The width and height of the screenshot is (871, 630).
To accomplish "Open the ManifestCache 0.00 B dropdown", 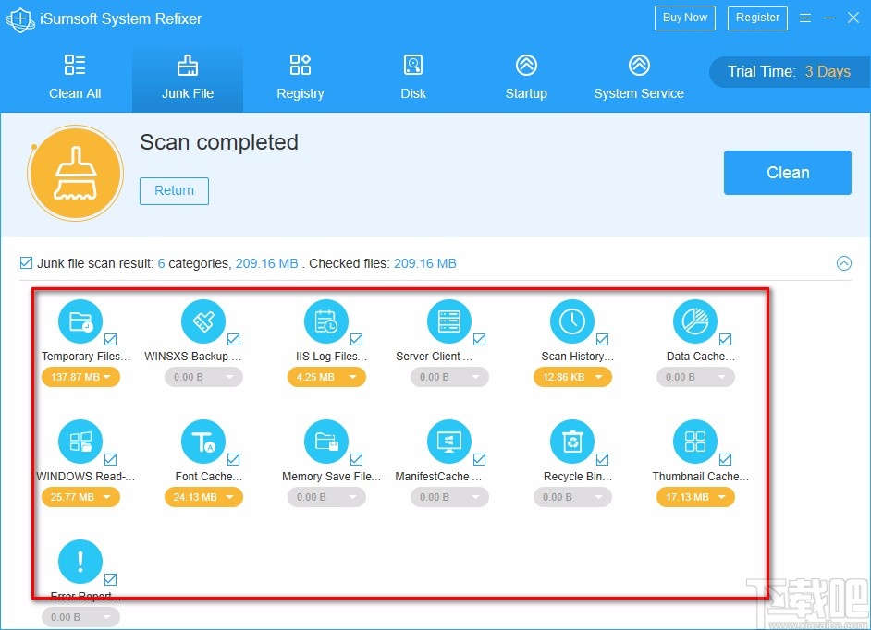I will [x=450, y=497].
